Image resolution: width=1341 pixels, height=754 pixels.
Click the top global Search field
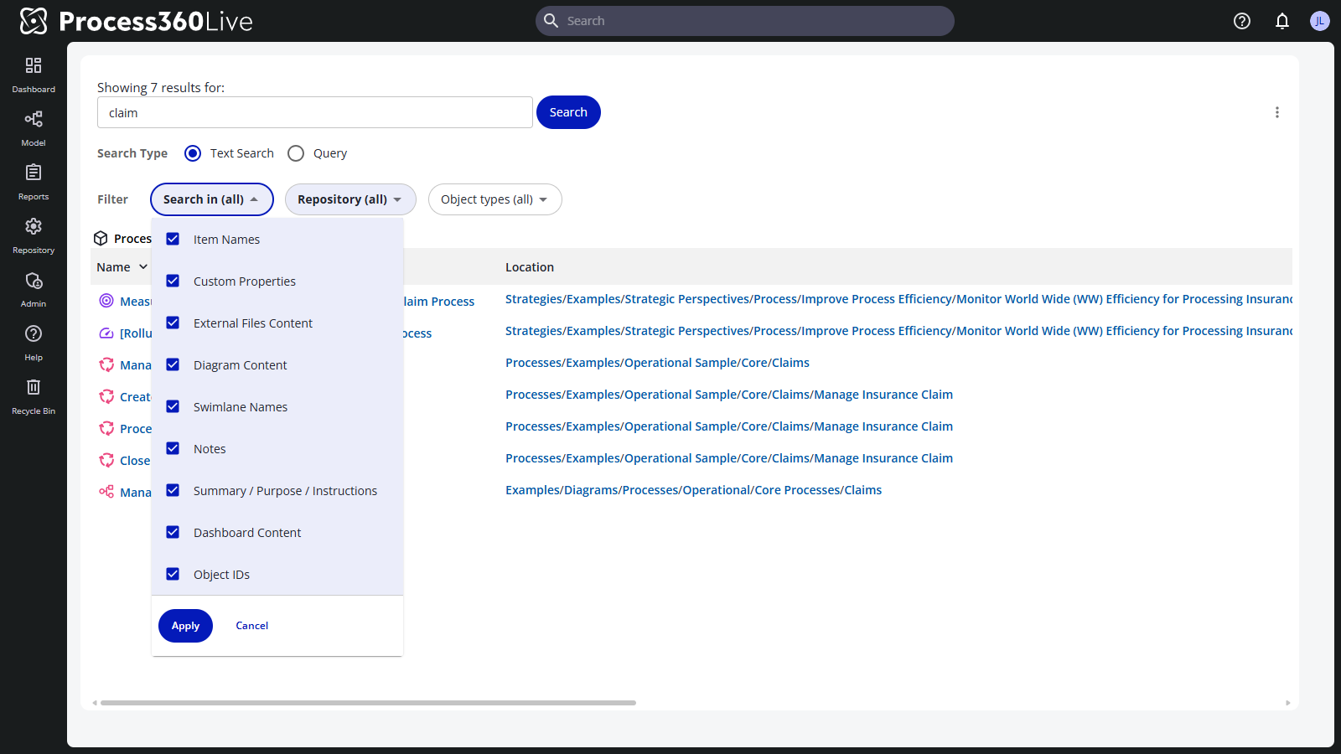tap(745, 21)
